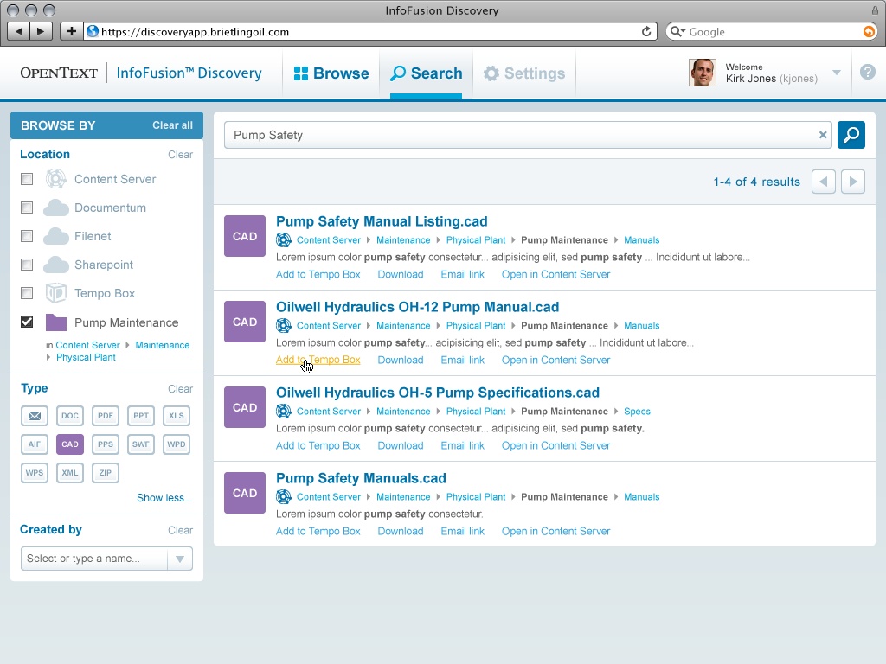Open Pump Safety Manuals.cad in Content Server
The width and height of the screenshot is (886, 664).
(x=555, y=532)
